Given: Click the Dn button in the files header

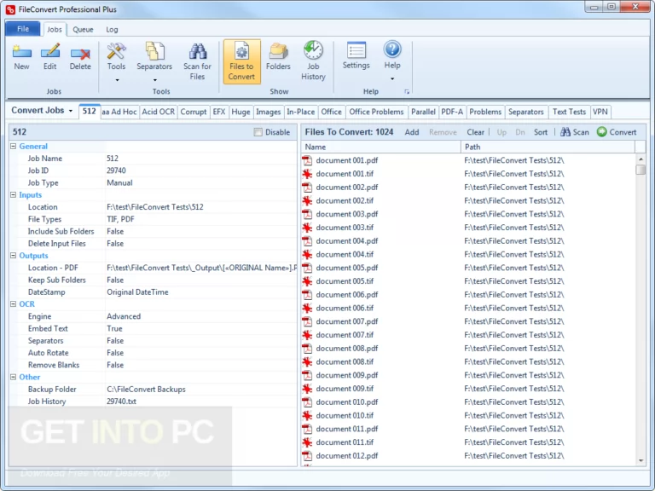Looking at the screenshot, I should pyautogui.click(x=520, y=132).
